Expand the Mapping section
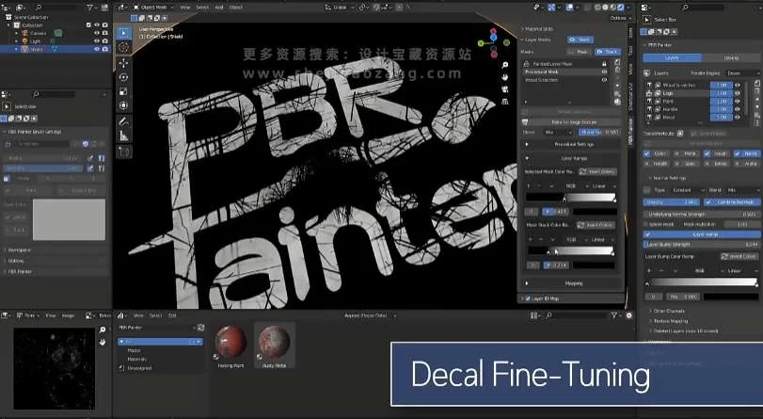The width and height of the screenshot is (763, 419). (571, 282)
